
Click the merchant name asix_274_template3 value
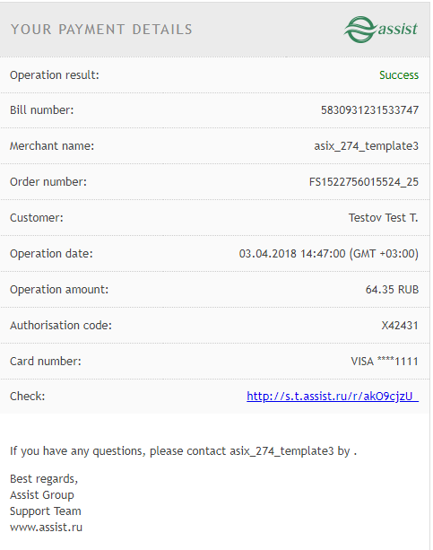coord(366,146)
